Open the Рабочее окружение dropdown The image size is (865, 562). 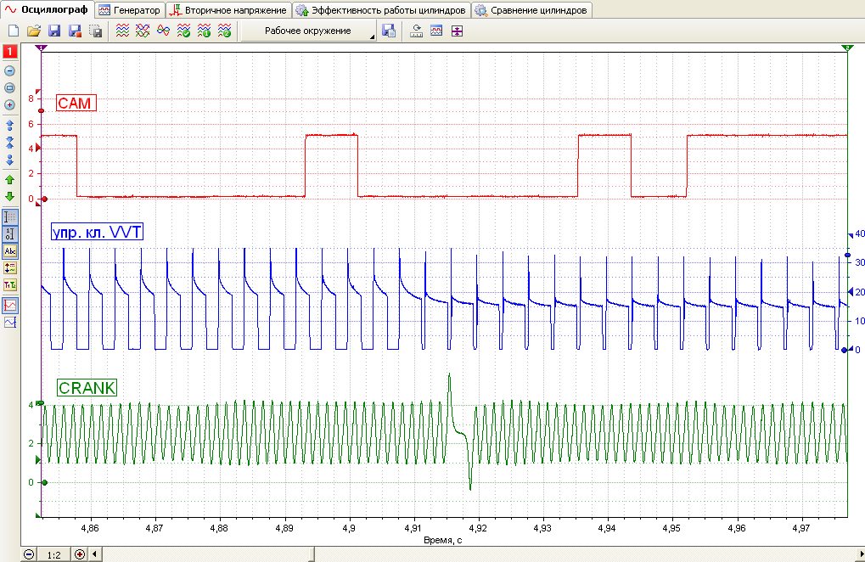[308, 31]
